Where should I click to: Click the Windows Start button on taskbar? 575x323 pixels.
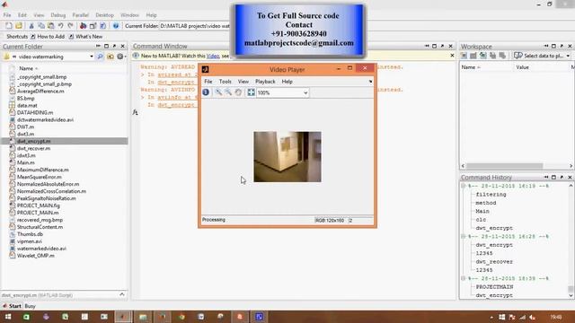(8, 317)
